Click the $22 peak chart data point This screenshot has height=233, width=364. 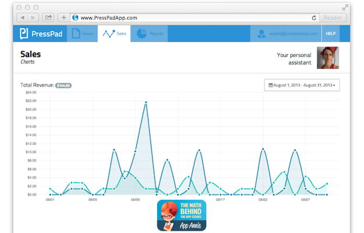[146, 103]
